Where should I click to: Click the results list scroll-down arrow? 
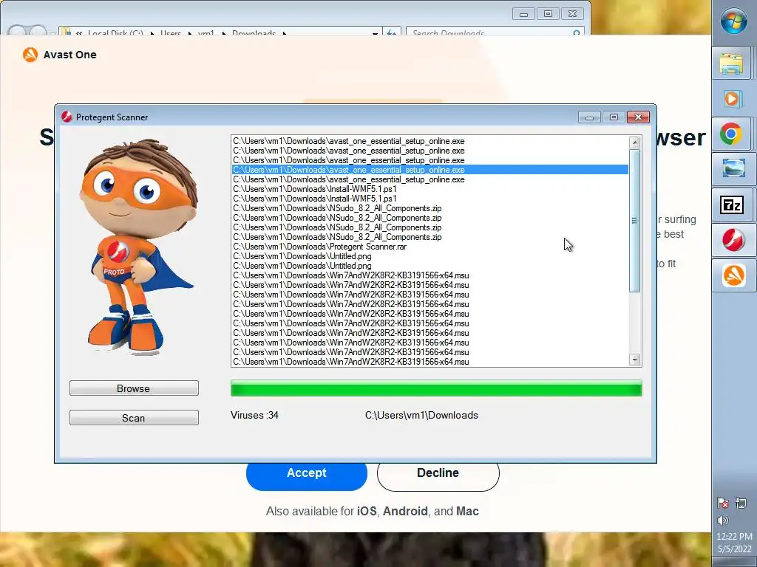635,360
